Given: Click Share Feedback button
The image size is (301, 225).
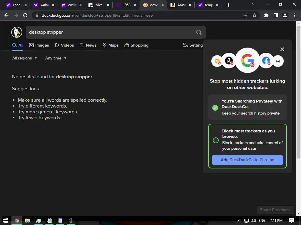Looking at the screenshot, I should tap(275, 210).
